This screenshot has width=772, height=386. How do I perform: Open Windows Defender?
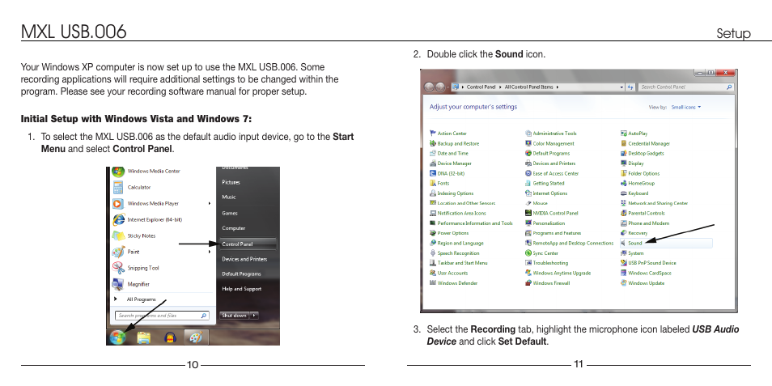[453, 283]
